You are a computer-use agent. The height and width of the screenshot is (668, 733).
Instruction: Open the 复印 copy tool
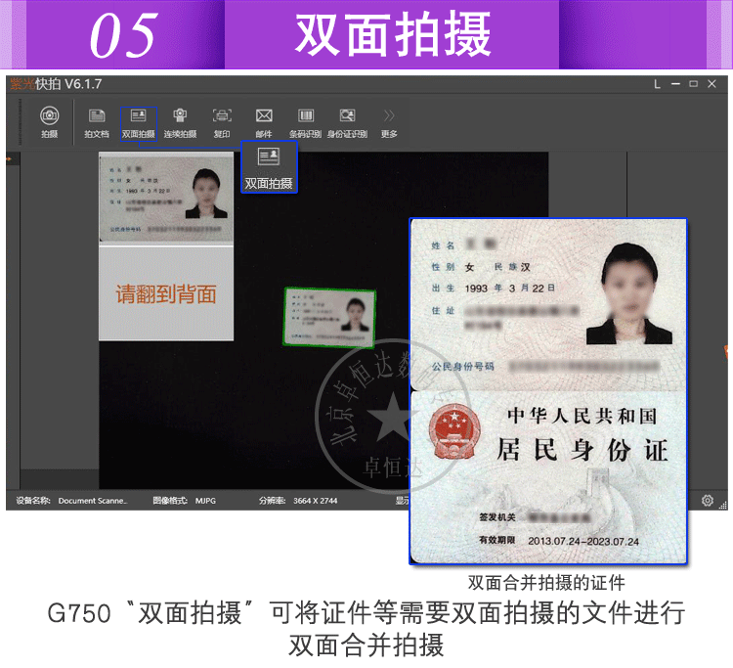pos(222,123)
